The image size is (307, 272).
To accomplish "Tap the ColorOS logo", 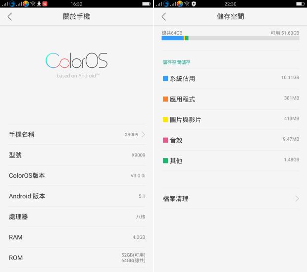I will (x=76, y=60).
